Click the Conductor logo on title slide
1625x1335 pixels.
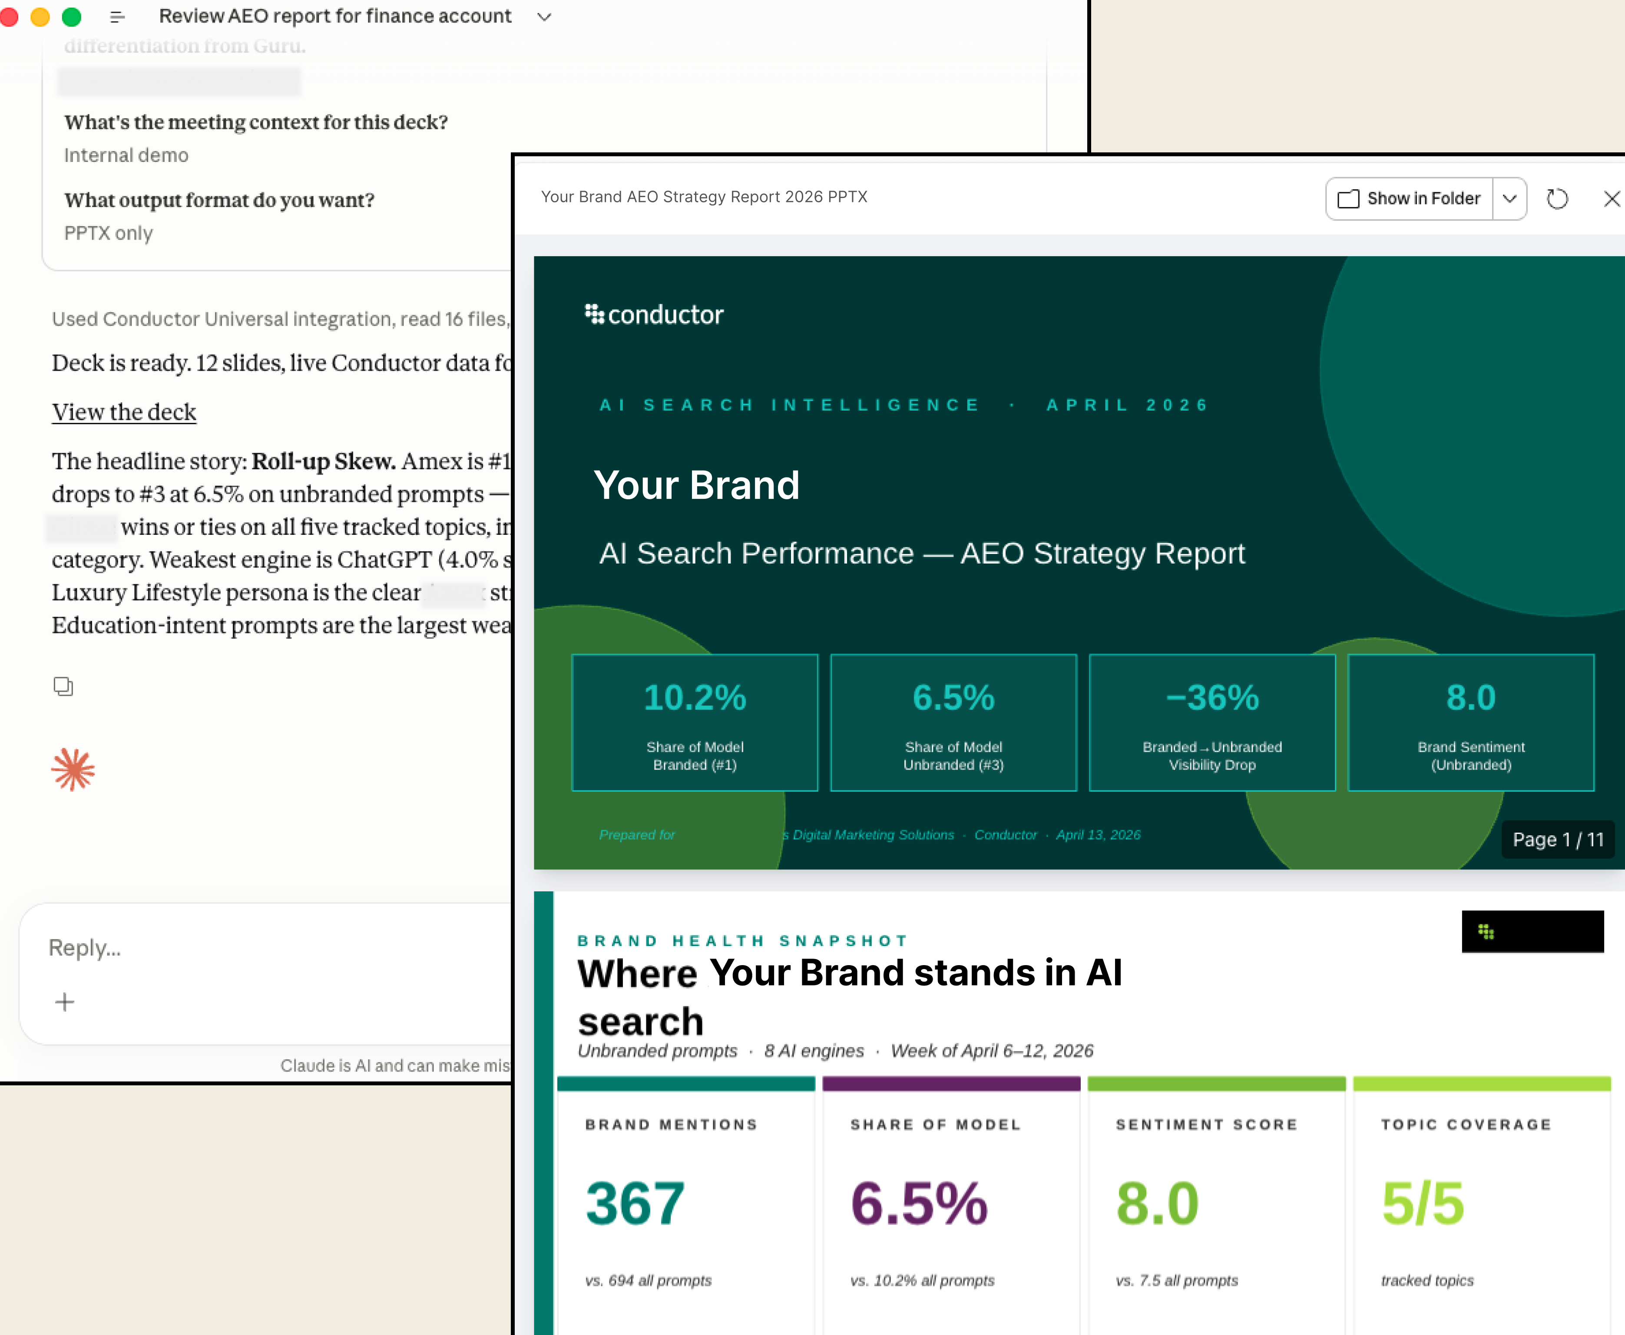tap(654, 314)
